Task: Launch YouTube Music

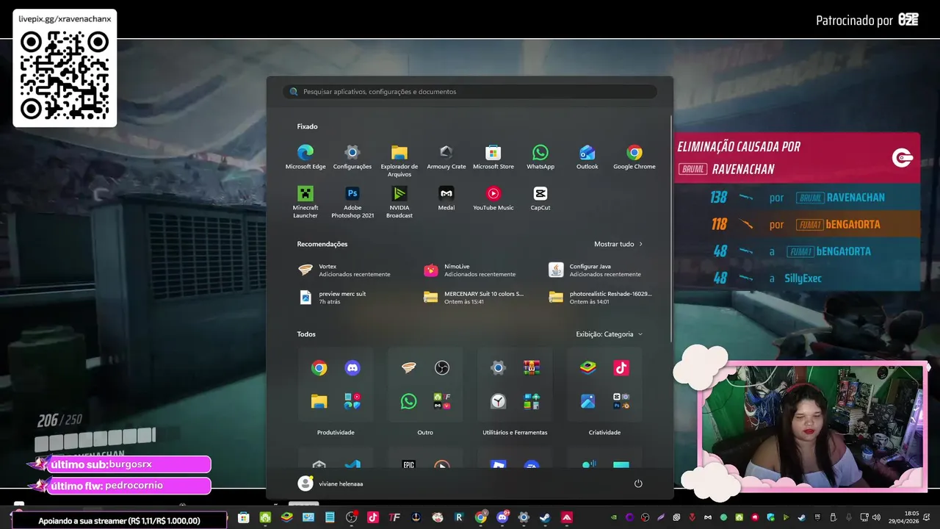Action: [x=493, y=198]
